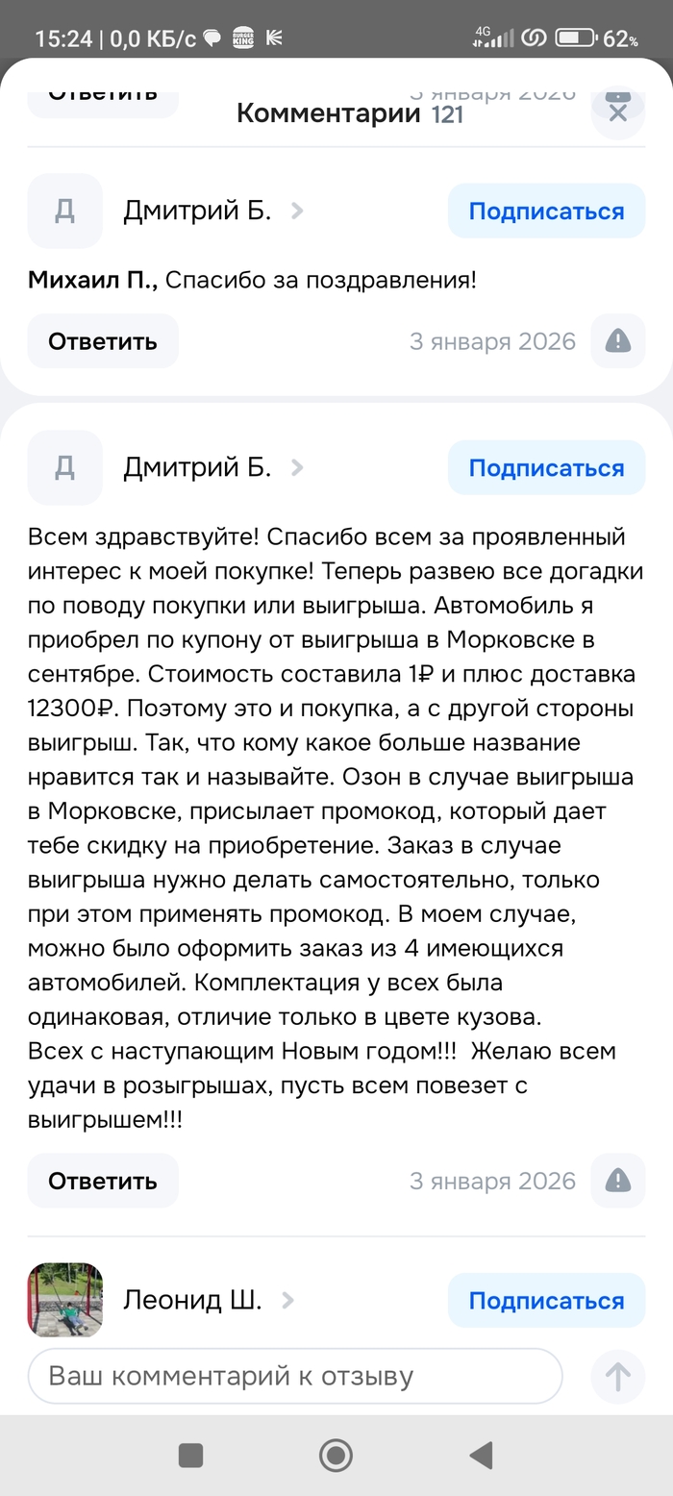Report the "Спасибо за поздравления!" comment via warning icon
Screen dimensions: 673x1496
tap(617, 340)
